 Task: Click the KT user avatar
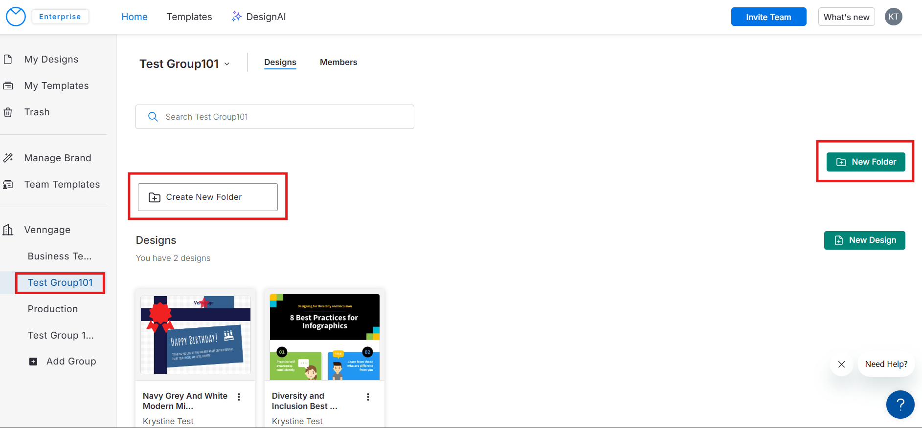893,17
